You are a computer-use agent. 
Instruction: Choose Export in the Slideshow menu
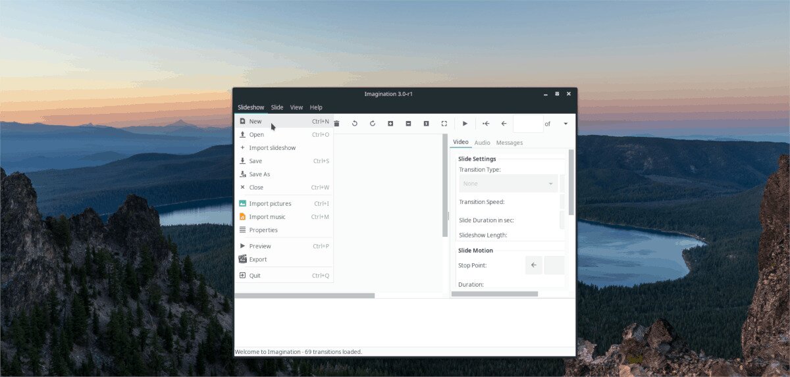click(258, 259)
